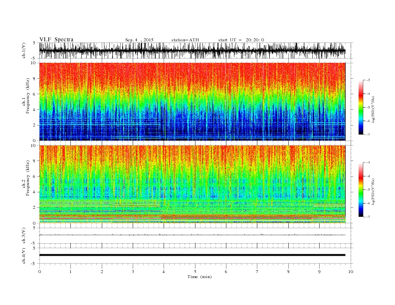Click the thick black ch.4 signal trace
Screen dimensions: 395x305
click(192, 255)
